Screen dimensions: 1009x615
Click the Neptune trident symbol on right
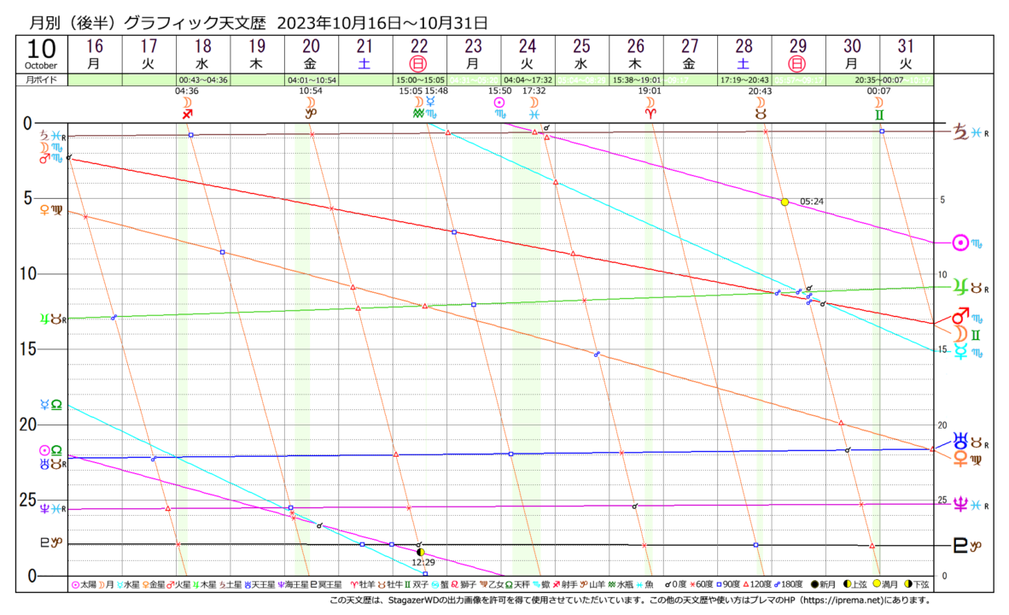[x=960, y=504]
